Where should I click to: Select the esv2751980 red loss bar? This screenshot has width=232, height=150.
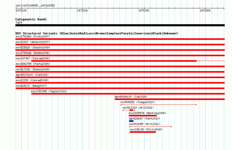120,39
